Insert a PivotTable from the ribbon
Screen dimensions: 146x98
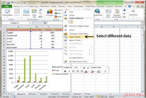[7, 13]
